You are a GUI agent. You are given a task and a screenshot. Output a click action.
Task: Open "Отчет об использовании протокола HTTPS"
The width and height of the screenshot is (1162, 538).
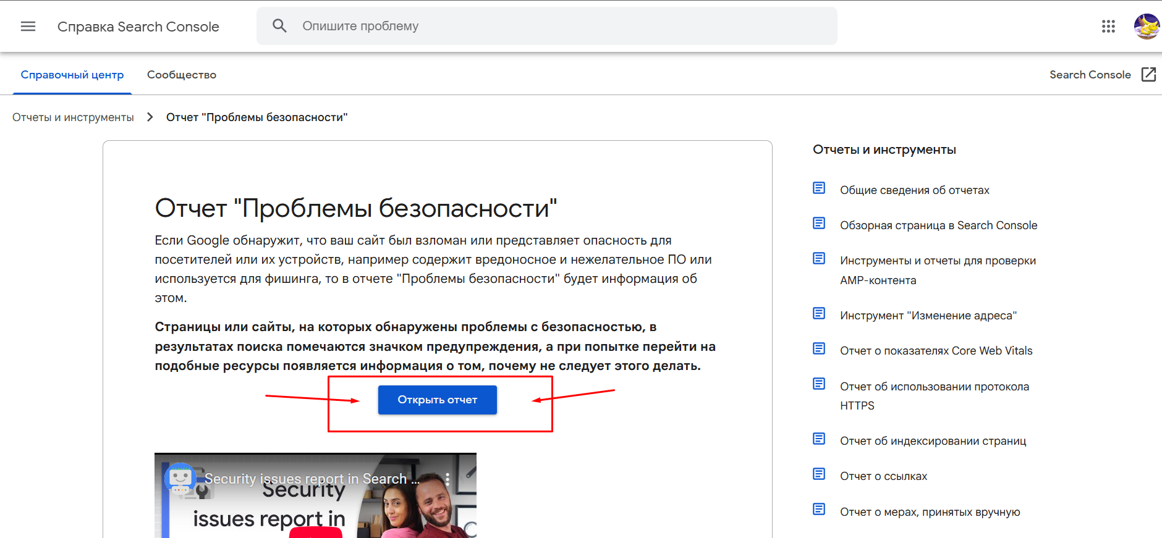point(935,396)
